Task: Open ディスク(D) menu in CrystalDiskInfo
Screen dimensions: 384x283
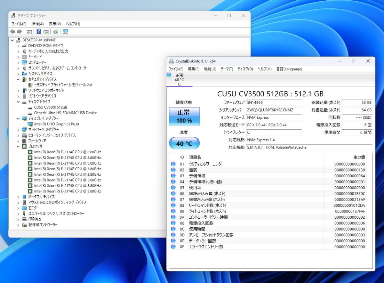Action: [245, 69]
